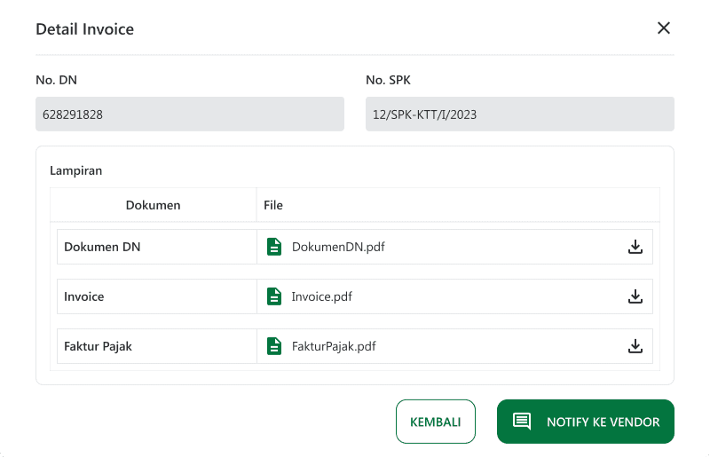The width and height of the screenshot is (710, 458).
Task: Click the message icon in Notify Ke Vendor
Action: click(x=522, y=422)
